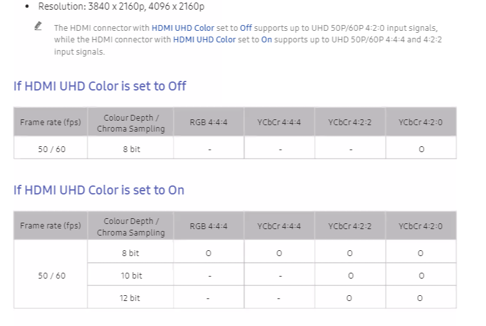Image resolution: width=486 pixels, height=326 pixels.
Task: Click Frame rate header in Off table
Action: pos(51,122)
